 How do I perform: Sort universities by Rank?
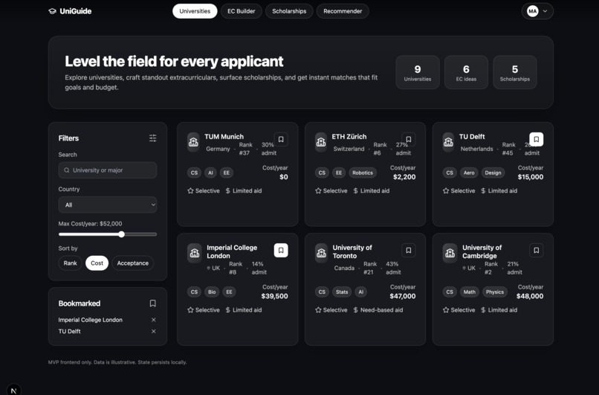pyautogui.click(x=71, y=263)
